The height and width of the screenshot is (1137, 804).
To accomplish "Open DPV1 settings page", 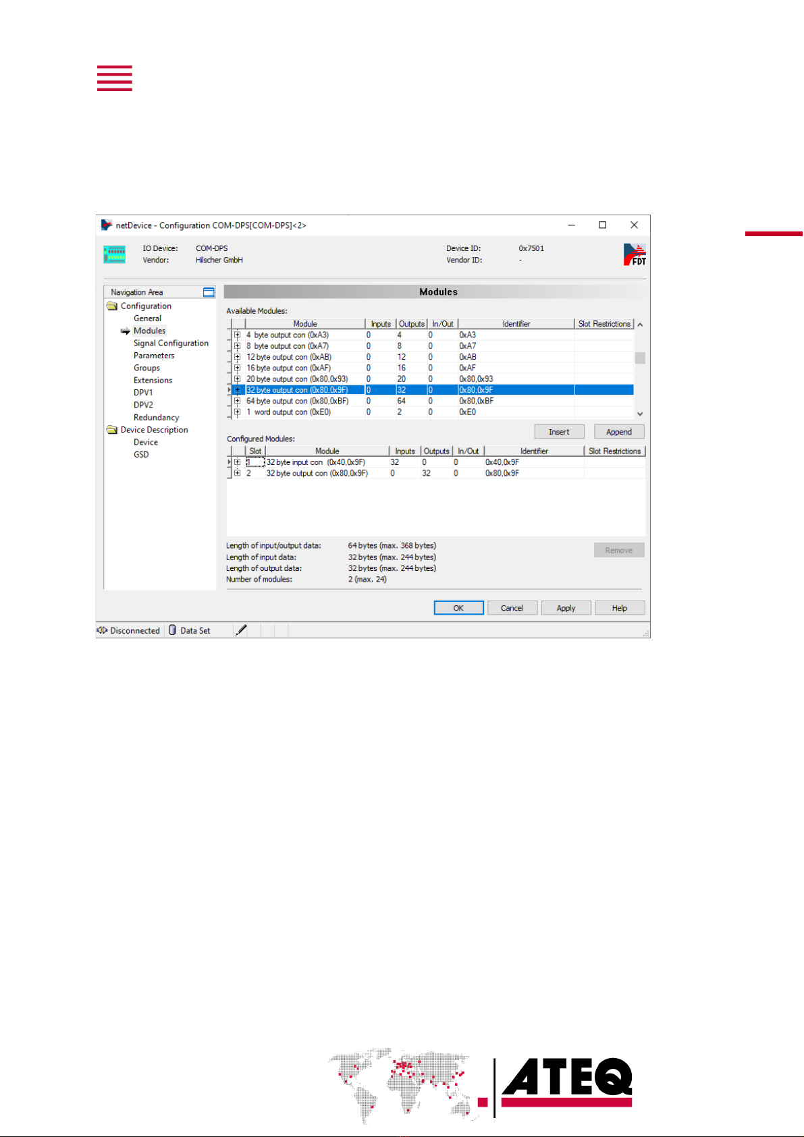I will (x=143, y=393).
